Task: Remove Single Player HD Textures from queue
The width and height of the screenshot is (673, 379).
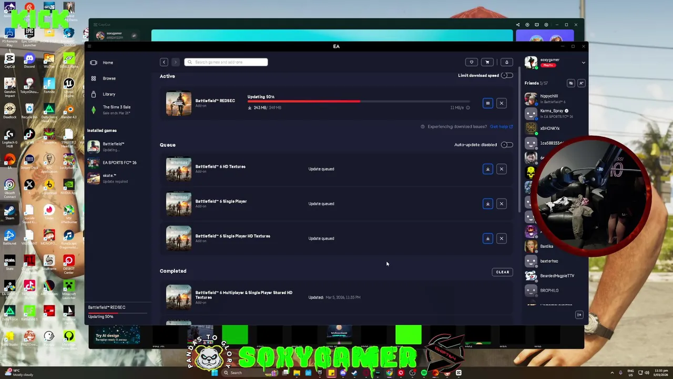Action: (x=502, y=238)
